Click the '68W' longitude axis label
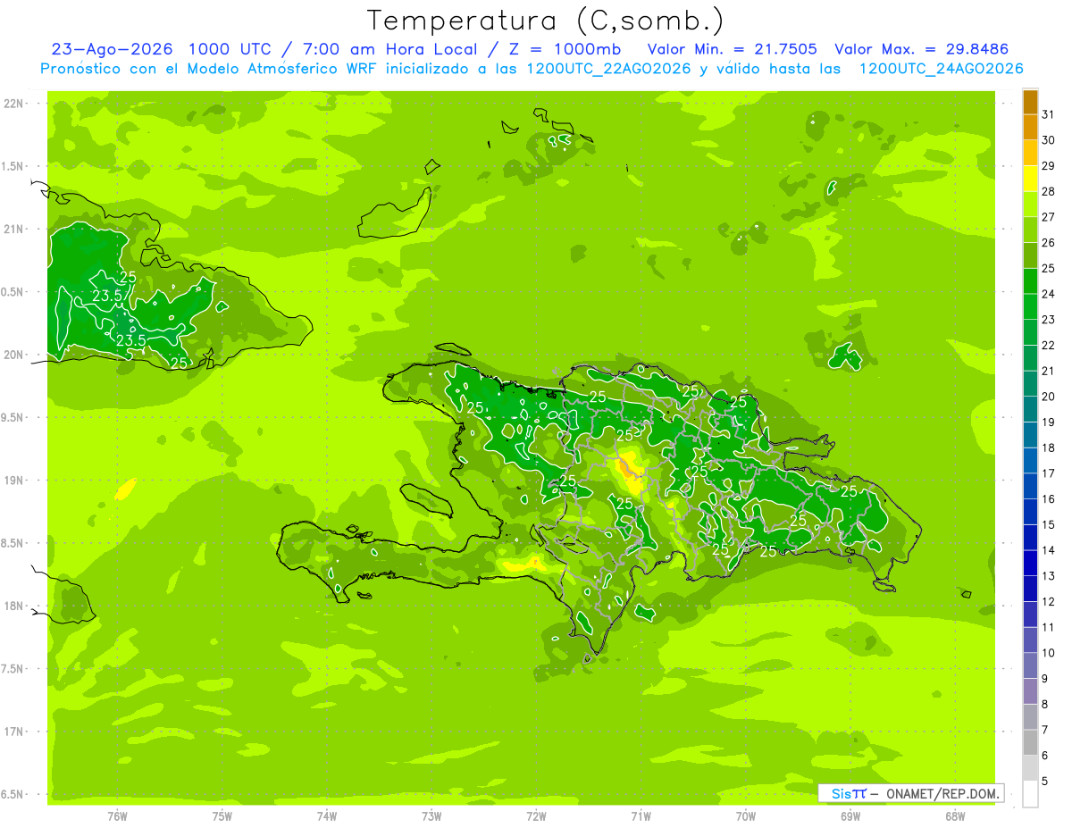 tap(955, 815)
